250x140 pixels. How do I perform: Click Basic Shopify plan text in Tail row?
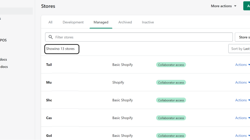122,65
